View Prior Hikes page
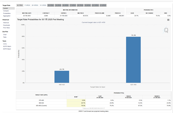The height and width of the screenshot is (113, 173). coord(6,28)
